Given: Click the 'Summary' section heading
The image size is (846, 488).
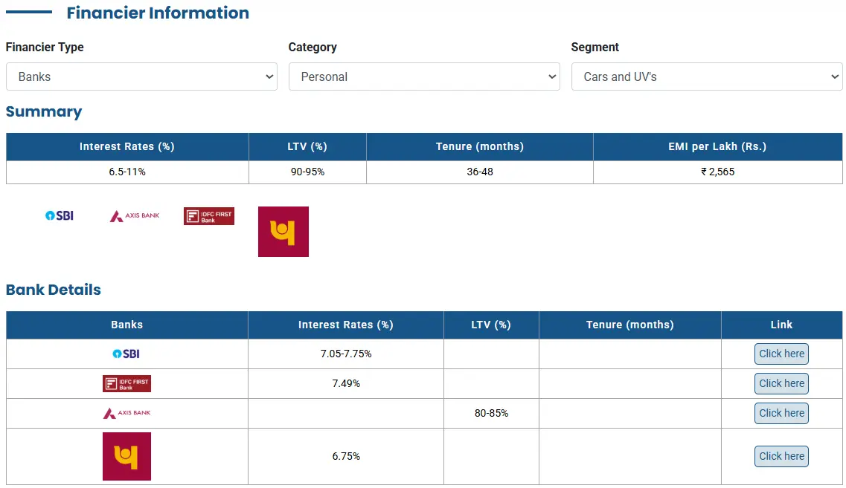Looking at the screenshot, I should [44, 111].
